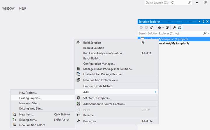
Task: Toggle the Preview Selected Items button
Action: pyautogui.click(x=180, y=27)
